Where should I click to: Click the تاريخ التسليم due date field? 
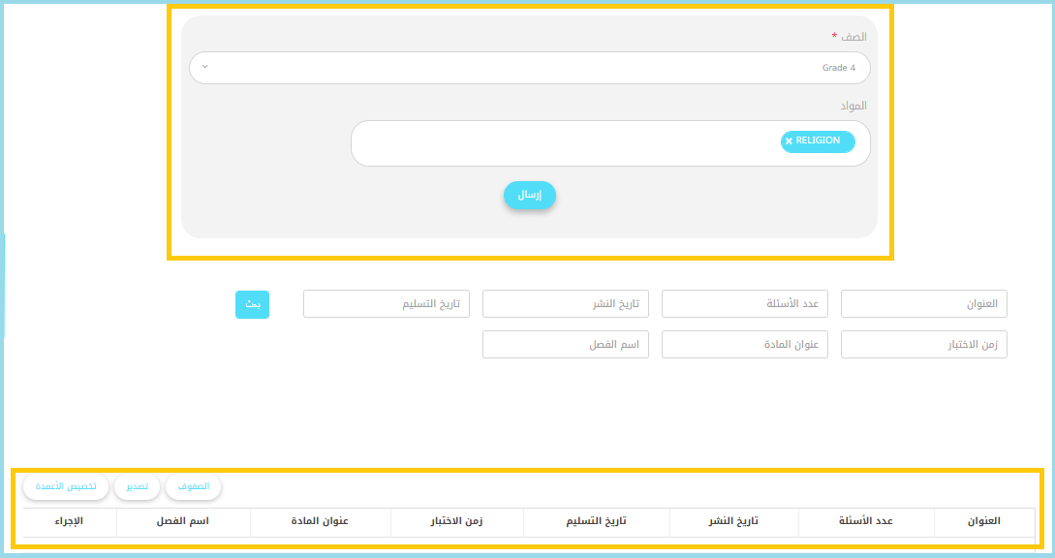(x=386, y=304)
